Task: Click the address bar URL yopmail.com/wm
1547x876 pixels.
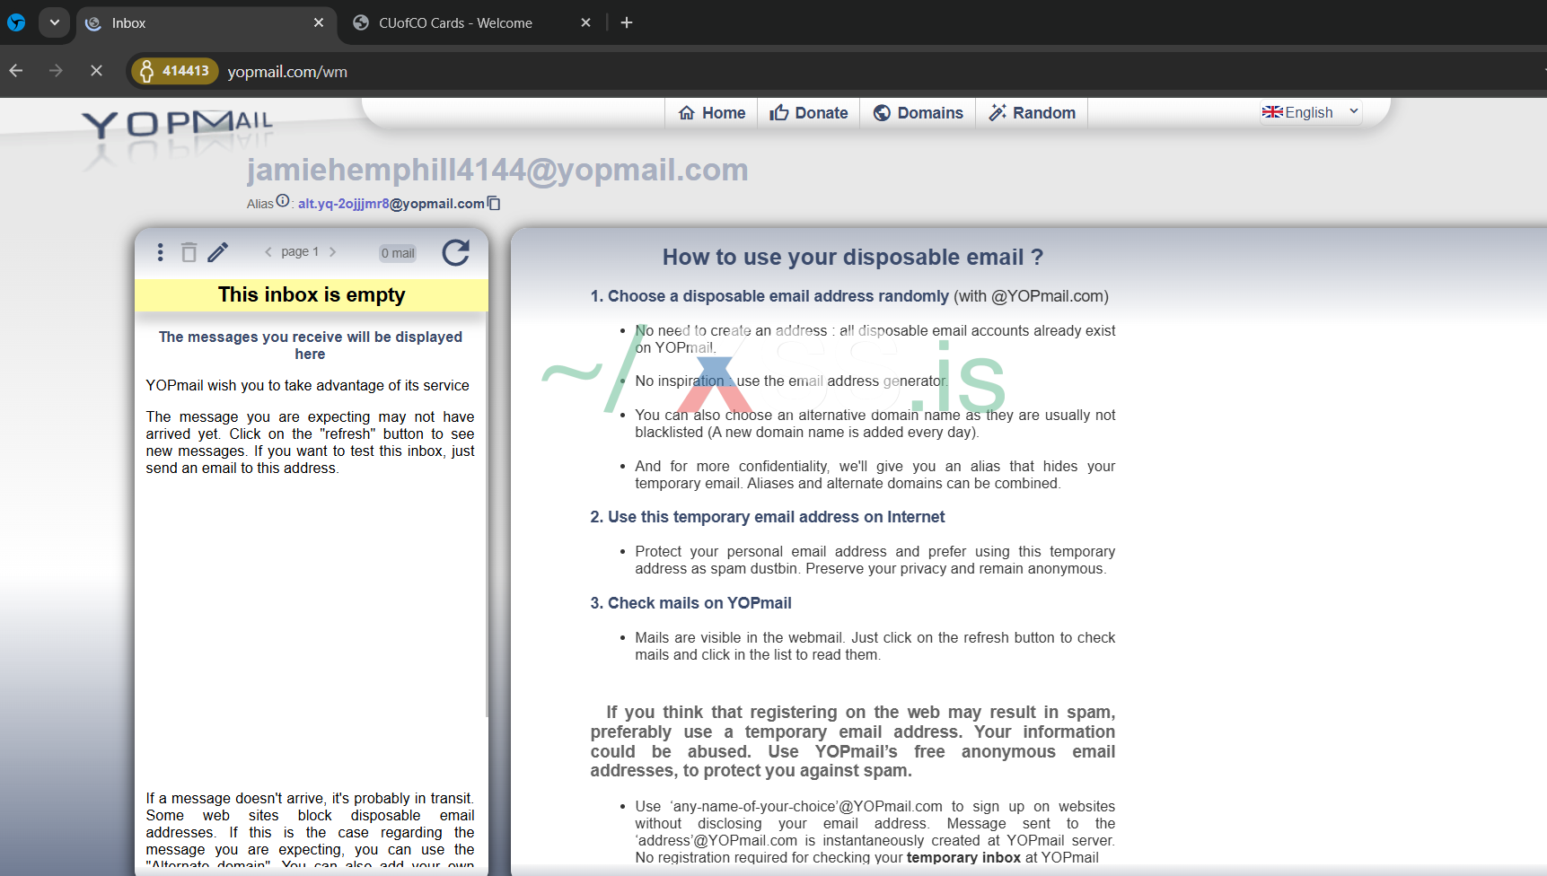Action: pos(287,72)
